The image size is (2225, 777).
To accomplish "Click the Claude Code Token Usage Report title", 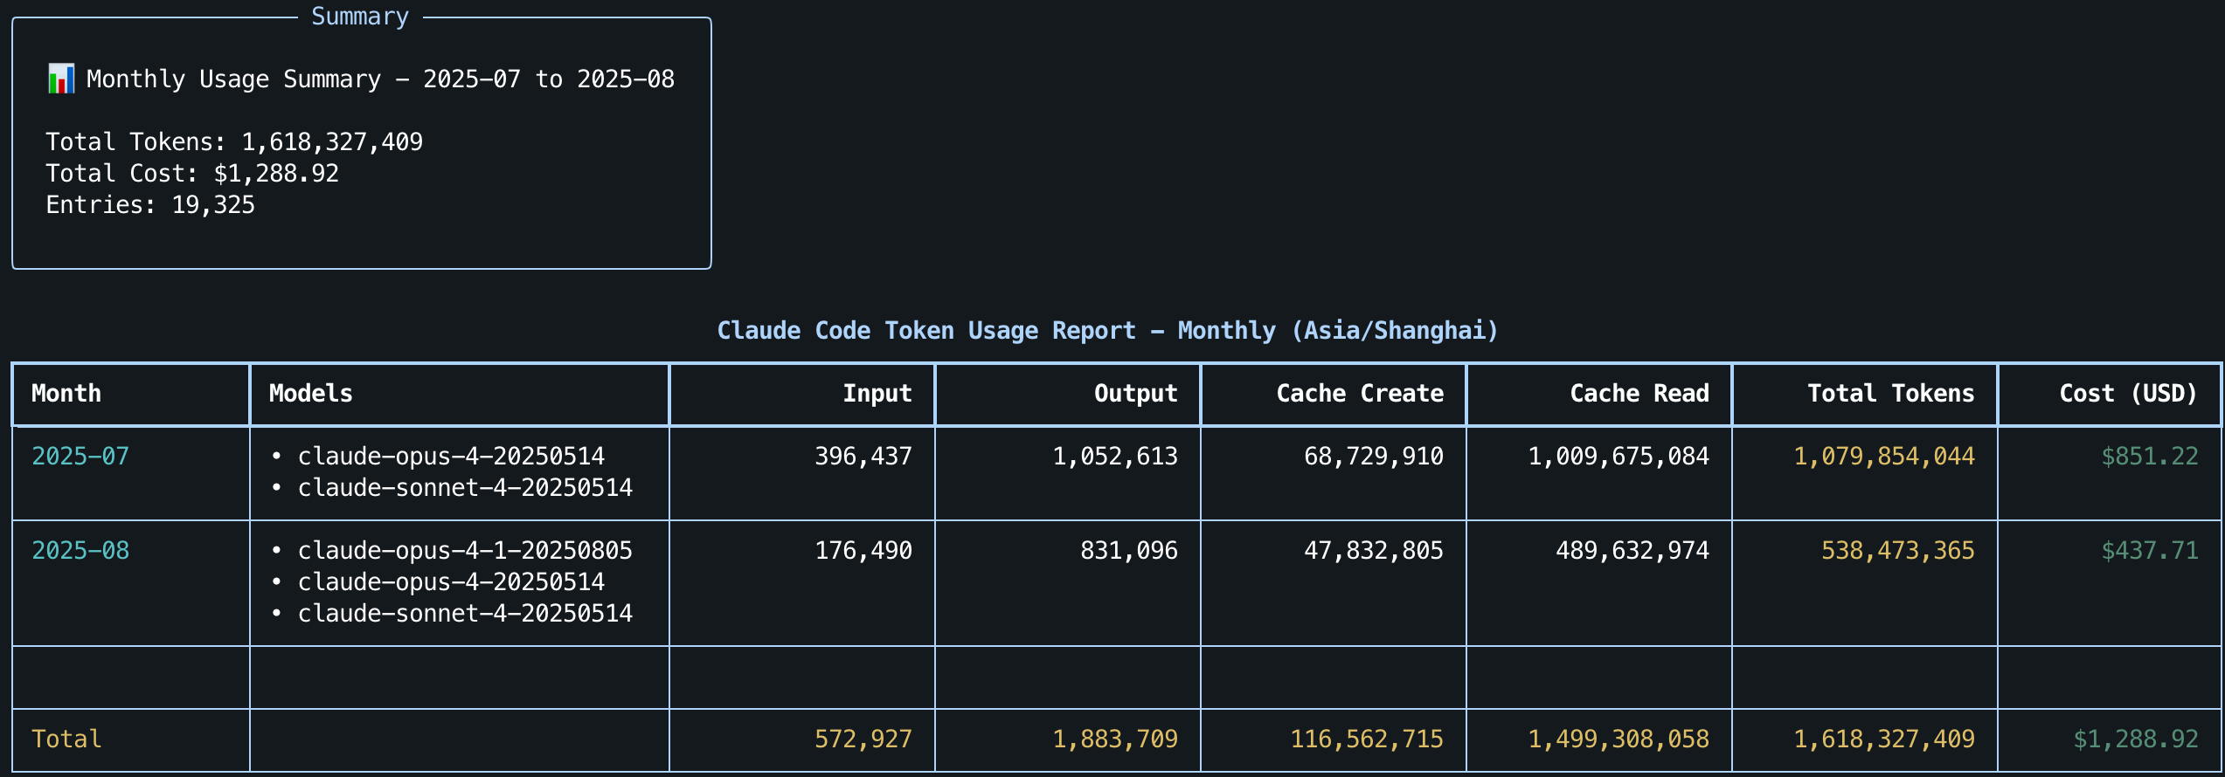I will (1107, 331).
